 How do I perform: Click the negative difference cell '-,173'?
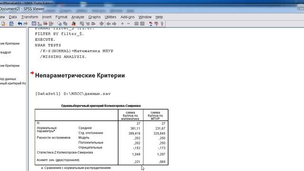(161, 148)
